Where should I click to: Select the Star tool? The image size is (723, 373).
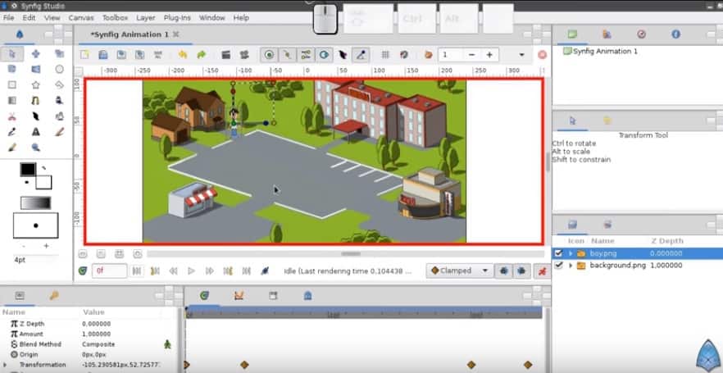36,84
